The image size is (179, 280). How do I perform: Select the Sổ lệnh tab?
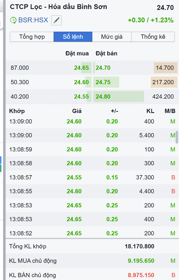pyautogui.click(x=73, y=37)
